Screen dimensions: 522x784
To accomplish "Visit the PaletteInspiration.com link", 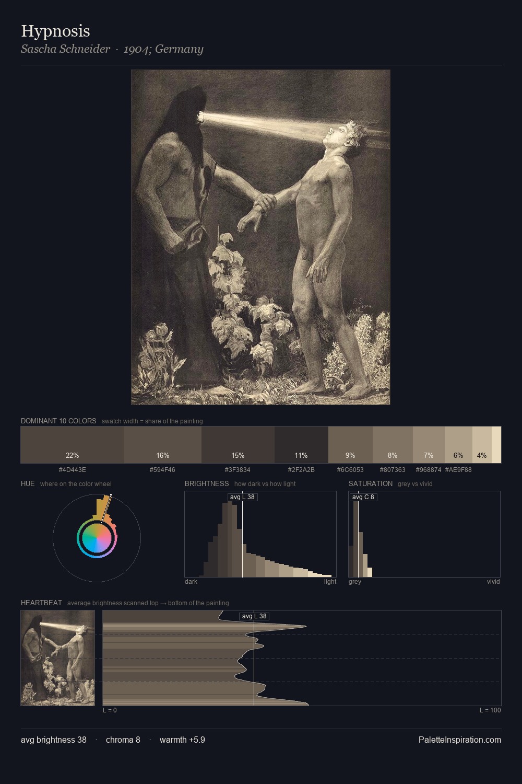I will (460, 740).
